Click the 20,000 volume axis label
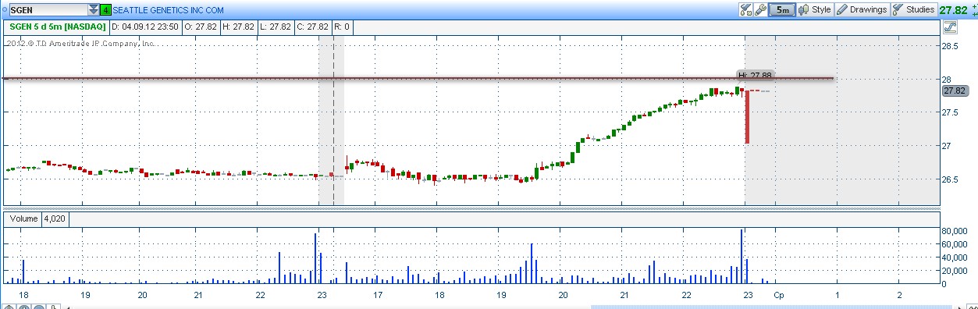This screenshot has height=309, width=978. click(954, 271)
